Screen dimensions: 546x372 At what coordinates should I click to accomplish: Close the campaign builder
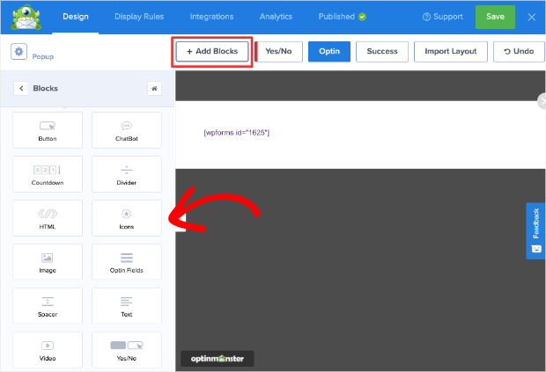click(531, 17)
